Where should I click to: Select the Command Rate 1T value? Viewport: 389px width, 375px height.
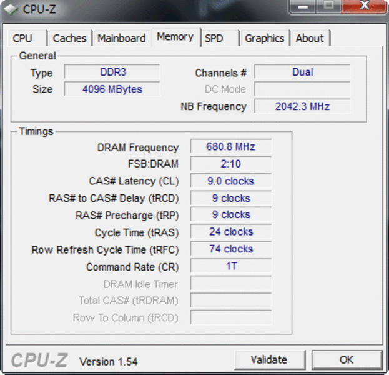click(x=231, y=266)
